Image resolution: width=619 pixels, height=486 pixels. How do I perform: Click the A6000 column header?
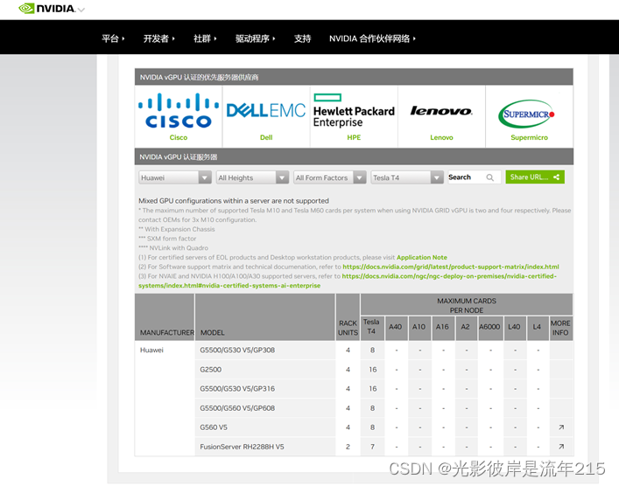[x=489, y=327]
